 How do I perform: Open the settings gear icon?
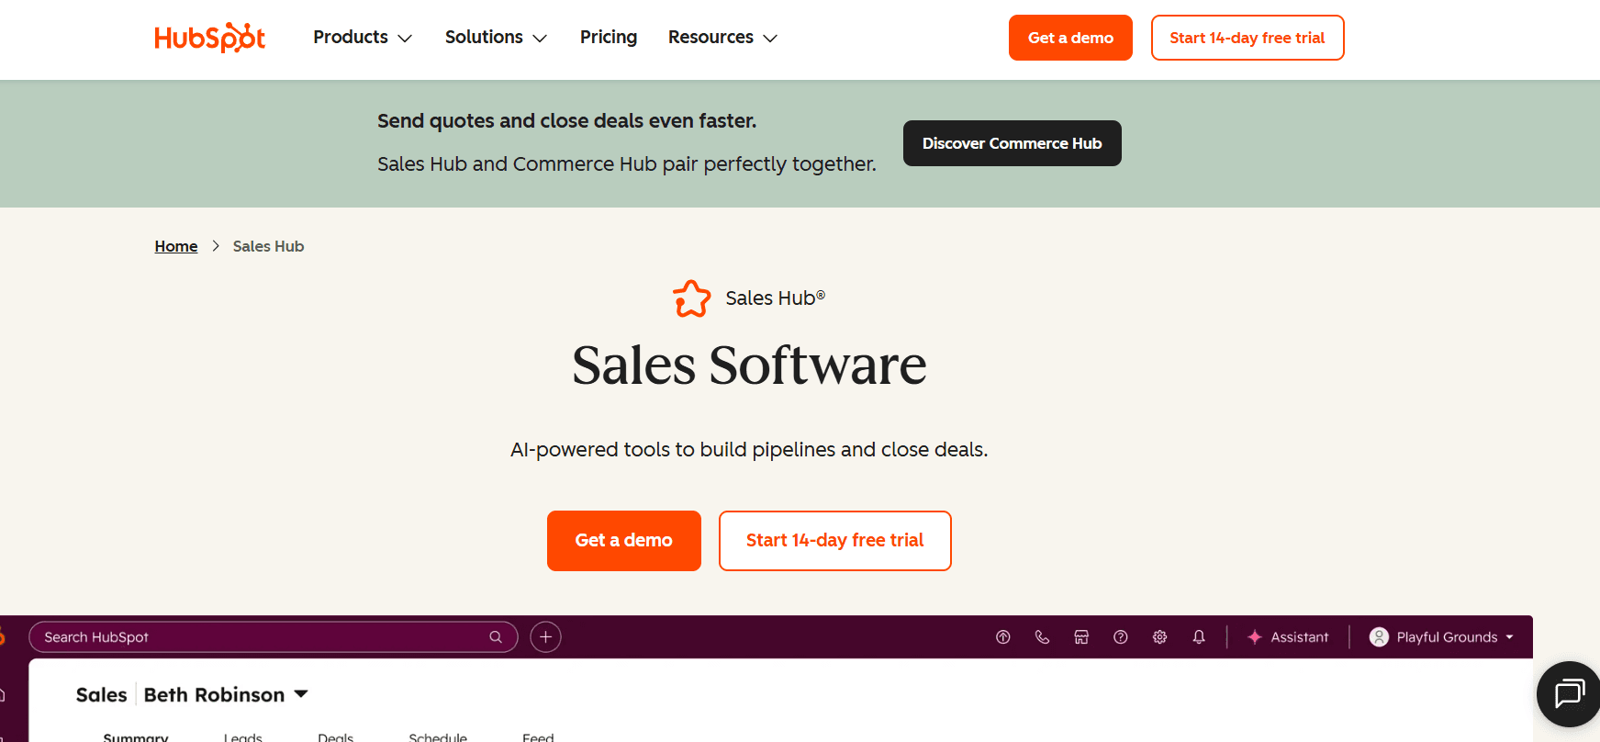click(x=1160, y=637)
